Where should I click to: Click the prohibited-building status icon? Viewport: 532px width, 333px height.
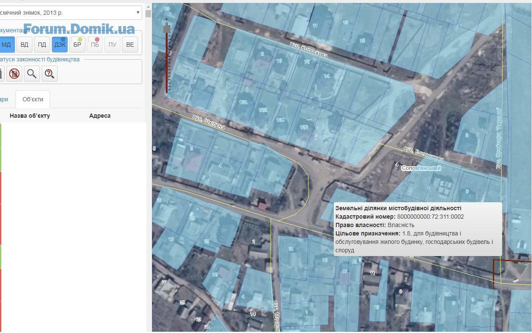[14, 74]
